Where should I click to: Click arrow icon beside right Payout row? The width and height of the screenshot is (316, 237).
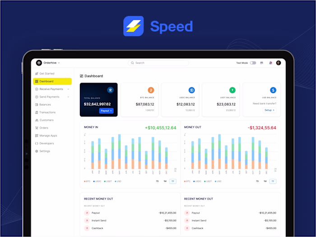click(187, 213)
